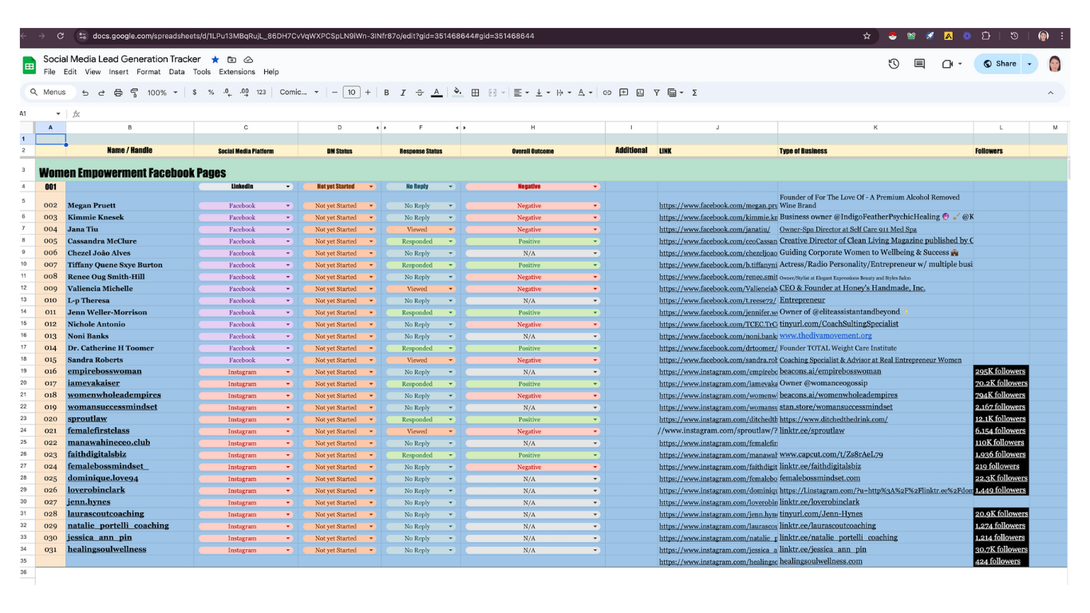Toggle italic formatting
Image resolution: width=1090 pixels, height=613 pixels.
pos(403,93)
